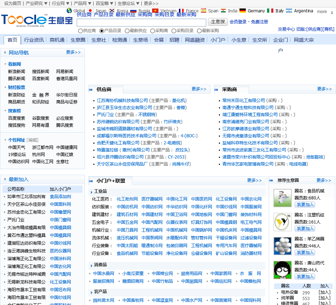336x305 pixels.
Task: Open the 生意论坛 dropdown menu
Action: pos(129,4)
